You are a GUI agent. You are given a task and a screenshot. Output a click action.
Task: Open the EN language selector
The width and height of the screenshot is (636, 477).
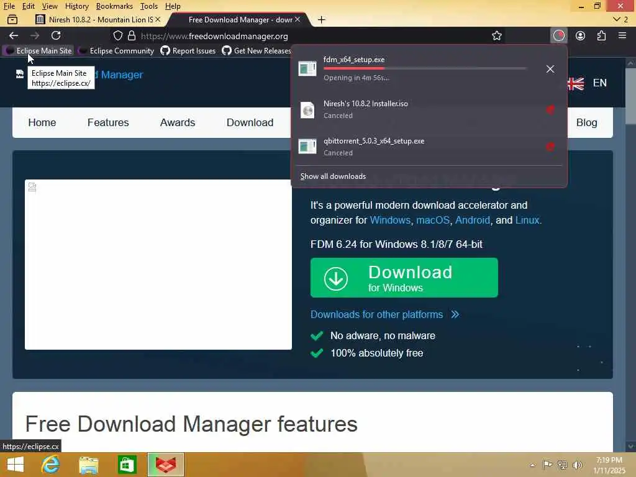[599, 83]
